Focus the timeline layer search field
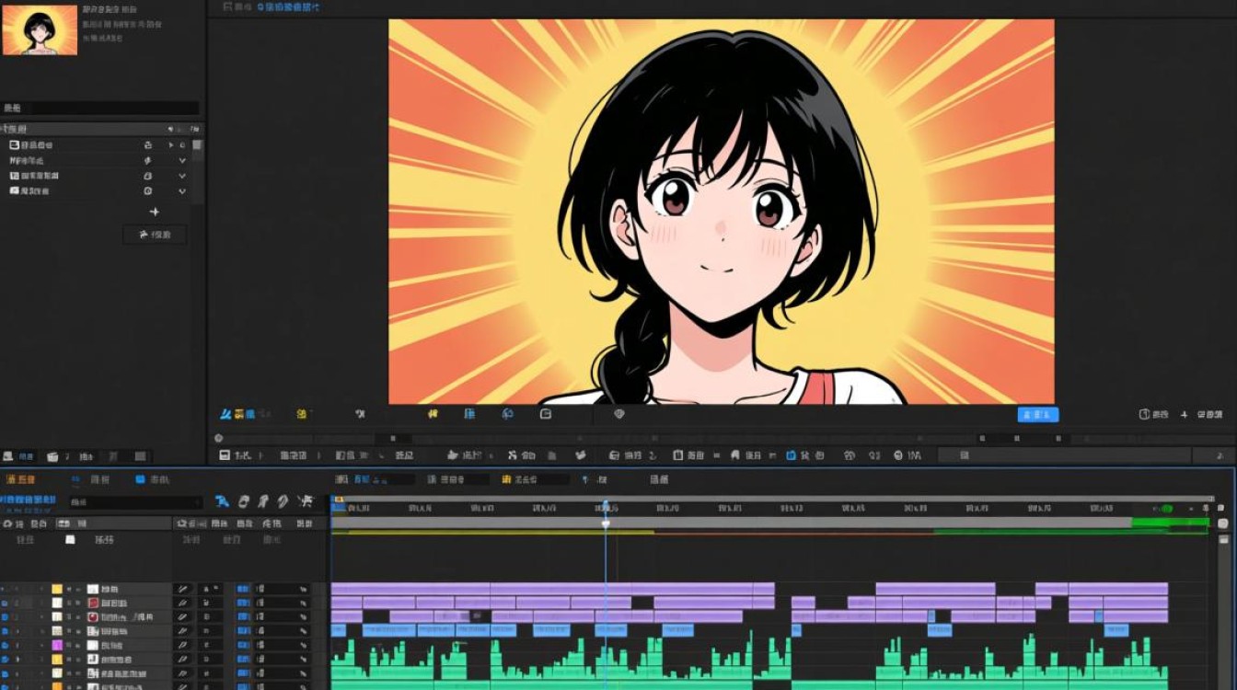The height and width of the screenshot is (690, 1237). click(135, 502)
